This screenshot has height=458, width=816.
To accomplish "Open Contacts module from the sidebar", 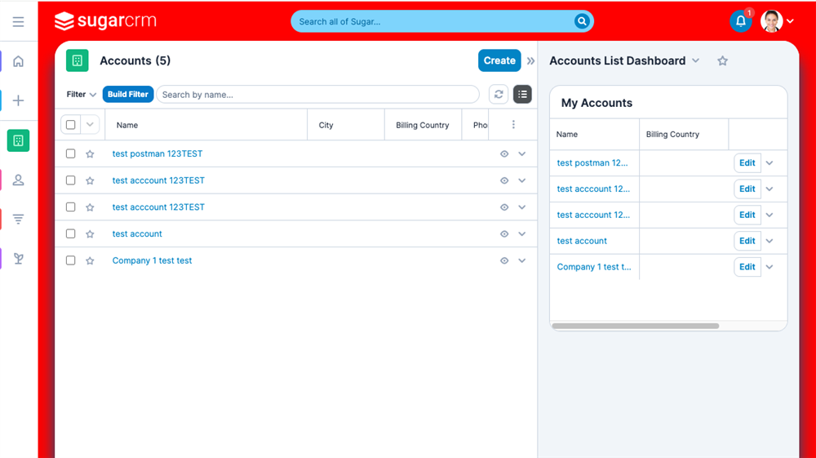I will pyautogui.click(x=18, y=180).
